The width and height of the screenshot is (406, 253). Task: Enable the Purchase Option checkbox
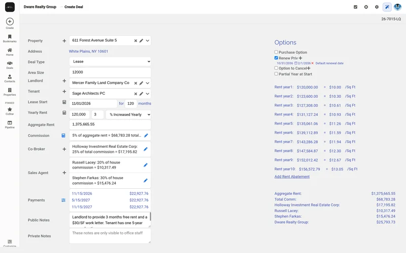(x=276, y=52)
